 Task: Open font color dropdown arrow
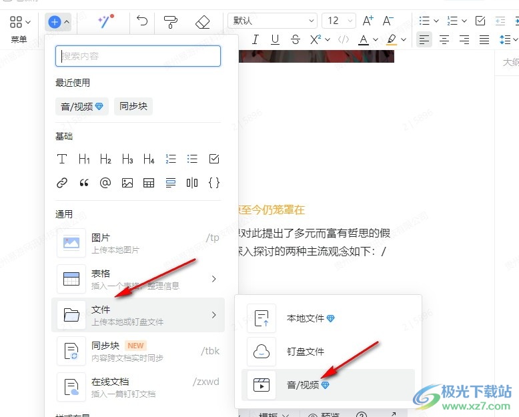coord(376,40)
